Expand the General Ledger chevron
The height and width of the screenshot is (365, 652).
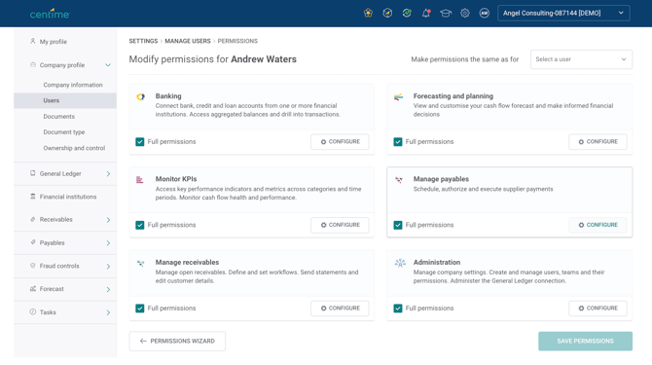108,174
